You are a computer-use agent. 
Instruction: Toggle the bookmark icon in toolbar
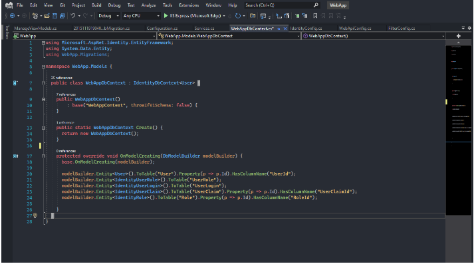pos(315,16)
